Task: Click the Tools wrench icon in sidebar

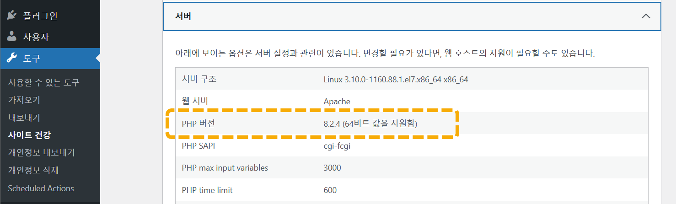Action: point(12,58)
